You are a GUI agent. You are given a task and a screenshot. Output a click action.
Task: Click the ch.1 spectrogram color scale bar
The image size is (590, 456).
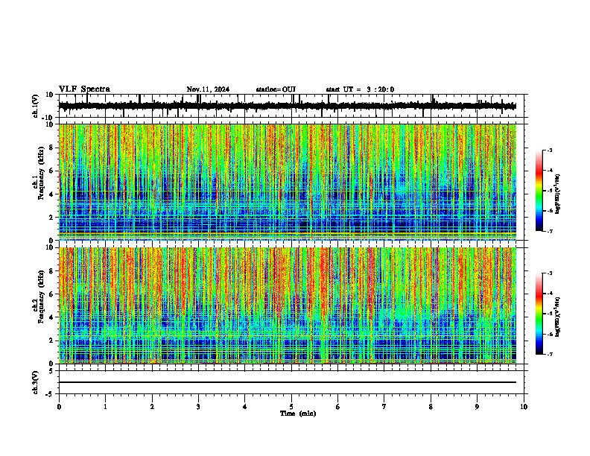tap(539, 191)
